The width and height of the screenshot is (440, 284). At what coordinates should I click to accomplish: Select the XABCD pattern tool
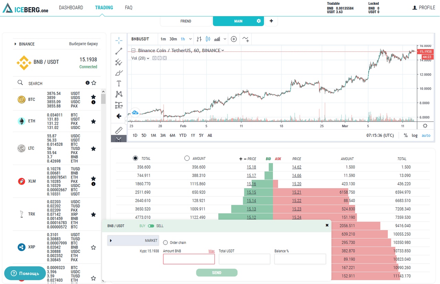pyautogui.click(x=119, y=94)
